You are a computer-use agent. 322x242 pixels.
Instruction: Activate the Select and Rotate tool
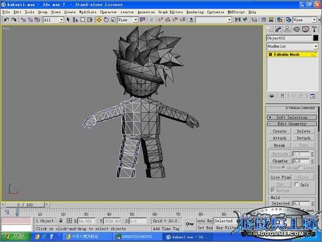pyautogui.click(x=106, y=20)
